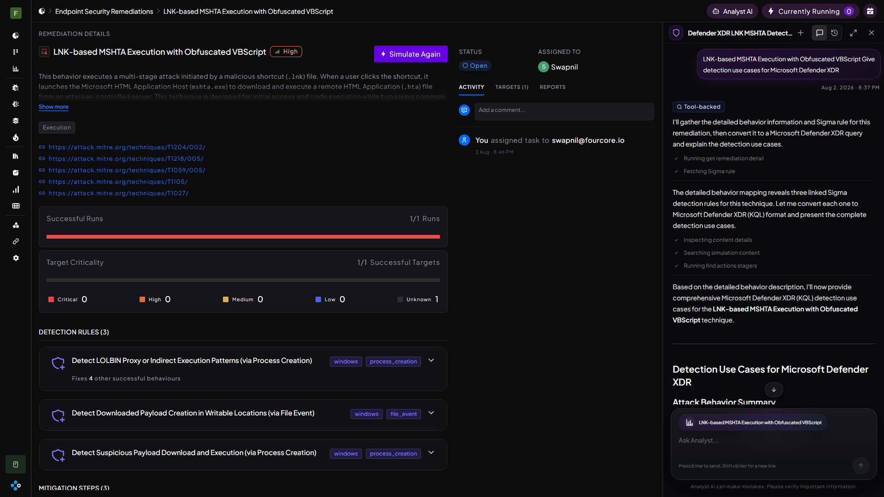The image size is (884, 497).
Task: Click the shield icon for LOLBIN Proxy rule
Action: tap(58, 363)
